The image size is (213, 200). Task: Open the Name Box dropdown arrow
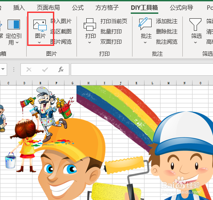pyautogui.click(x=3, y=69)
